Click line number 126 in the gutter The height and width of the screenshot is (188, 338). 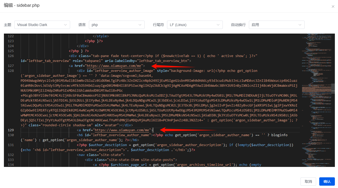[11, 56]
